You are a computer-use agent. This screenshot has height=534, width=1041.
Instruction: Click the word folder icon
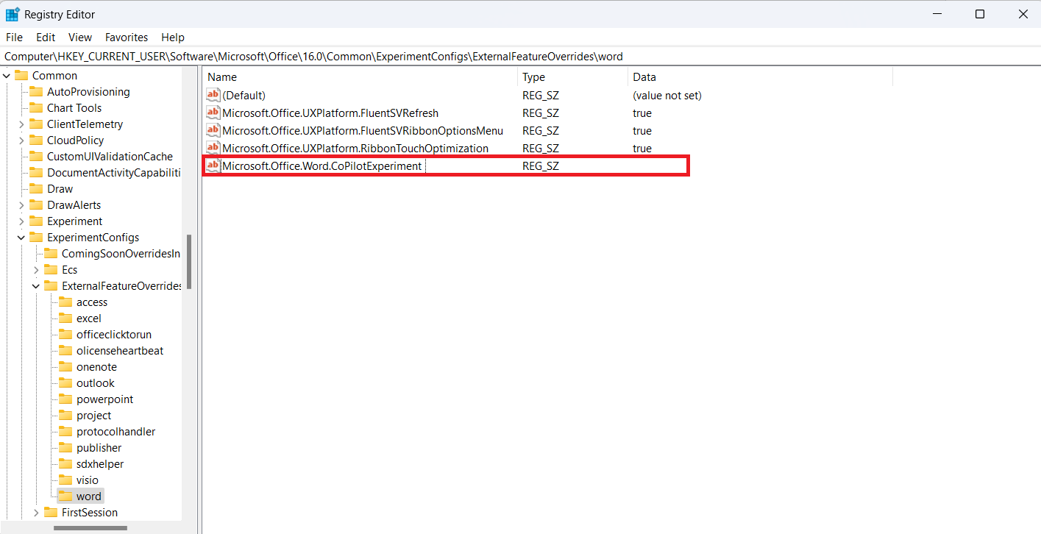pos(65,496)
